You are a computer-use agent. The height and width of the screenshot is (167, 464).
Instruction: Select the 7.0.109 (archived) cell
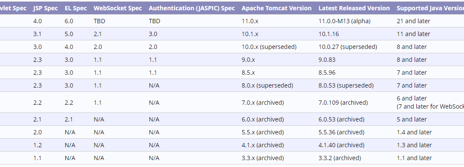pos(343,103)
